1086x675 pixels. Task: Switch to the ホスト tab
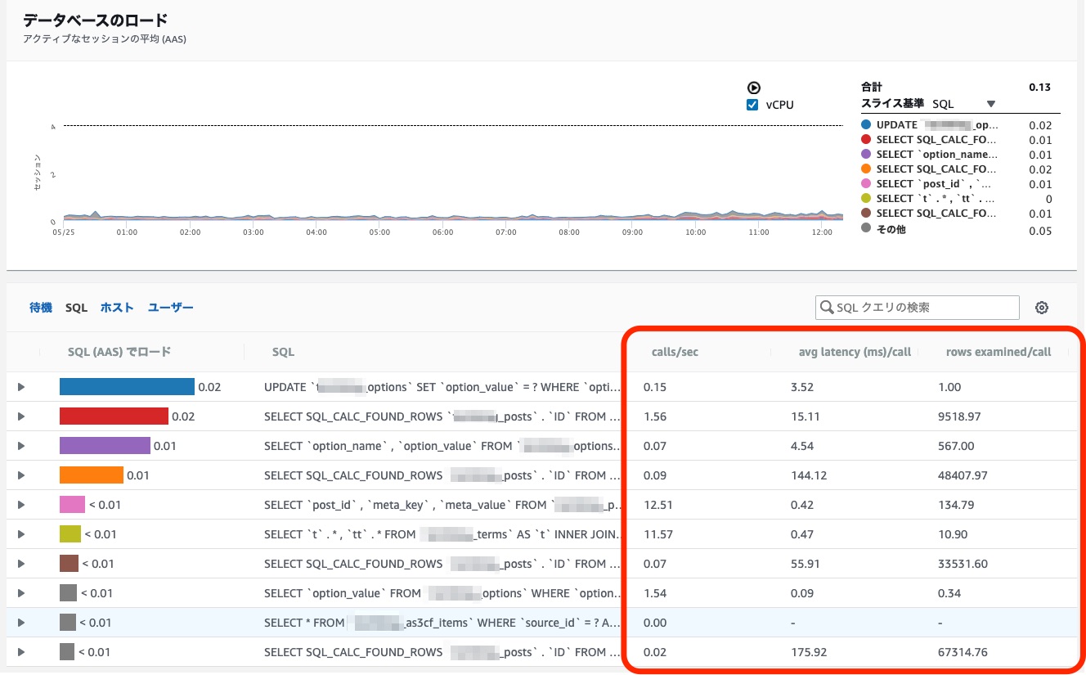tap(117, 308)
